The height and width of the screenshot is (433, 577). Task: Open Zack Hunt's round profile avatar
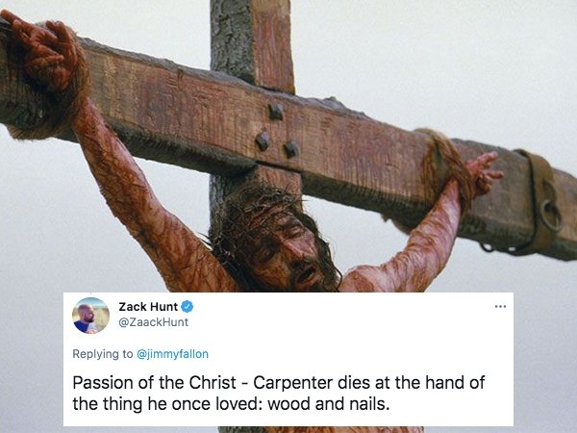click(x=90, y=316)
